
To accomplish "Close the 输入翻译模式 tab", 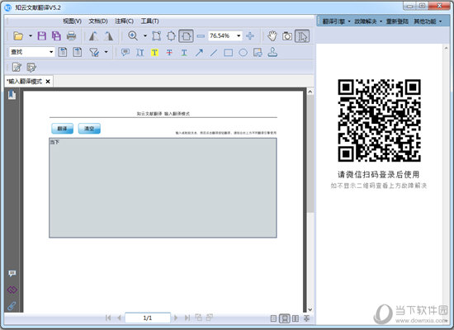I will [x=48, y=82].
